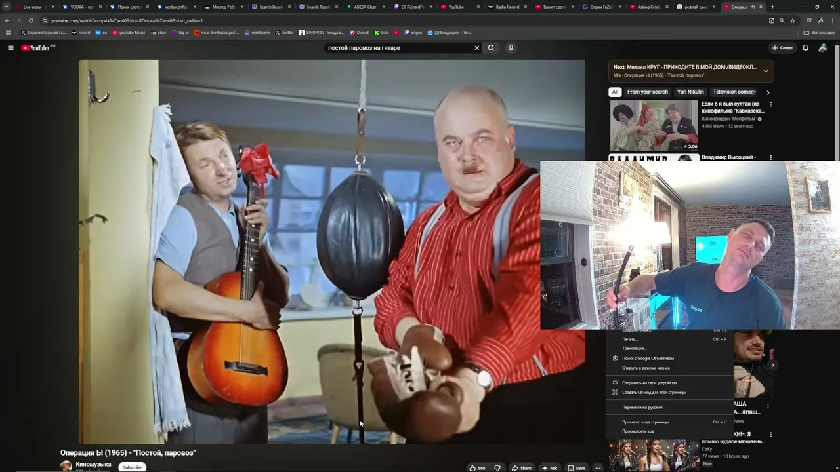The image size is (840, 472).
Task: Open options for Владимир Высоцкий video
Action: tap(771, 158)
